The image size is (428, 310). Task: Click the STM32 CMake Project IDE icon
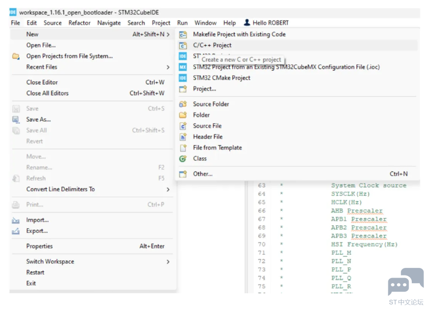183,78
